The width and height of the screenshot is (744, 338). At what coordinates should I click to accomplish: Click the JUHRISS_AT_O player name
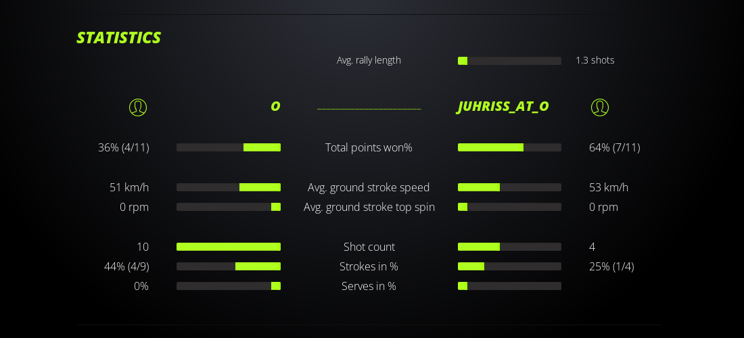503,107
